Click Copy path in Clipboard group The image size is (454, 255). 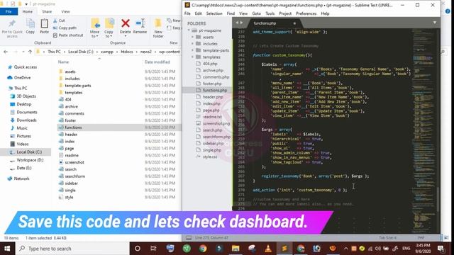(x=65, y=28)
